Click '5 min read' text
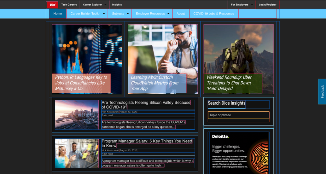 [107, 115]
